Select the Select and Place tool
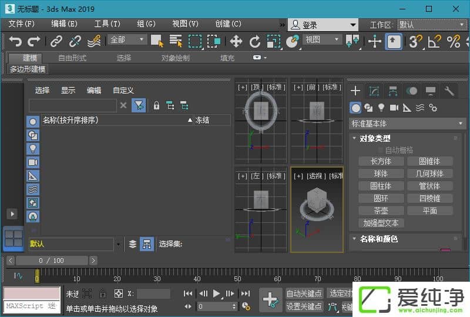Screen dimensions: 470x317 click(x=293, y=41)
